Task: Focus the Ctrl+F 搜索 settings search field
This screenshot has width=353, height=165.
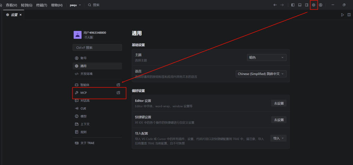Action: click(x=97, y=48)
